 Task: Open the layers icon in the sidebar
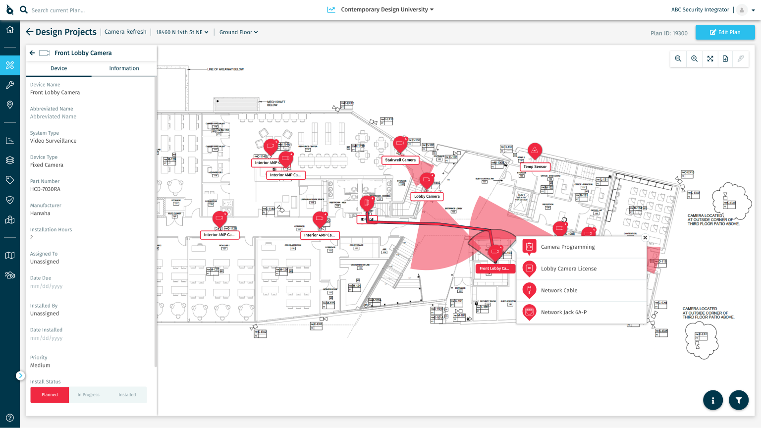(x=9, y=160)
